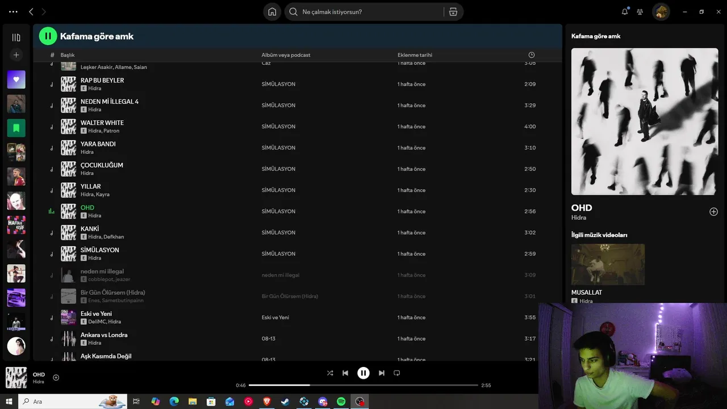Pause the Kafama göre amk playlist with green button
The height and width of the screenshot is (409, 727).
coord(48,36)
